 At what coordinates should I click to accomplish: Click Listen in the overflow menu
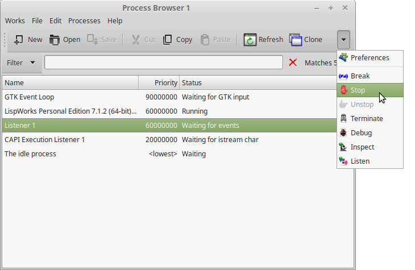[x=360, y=161]
